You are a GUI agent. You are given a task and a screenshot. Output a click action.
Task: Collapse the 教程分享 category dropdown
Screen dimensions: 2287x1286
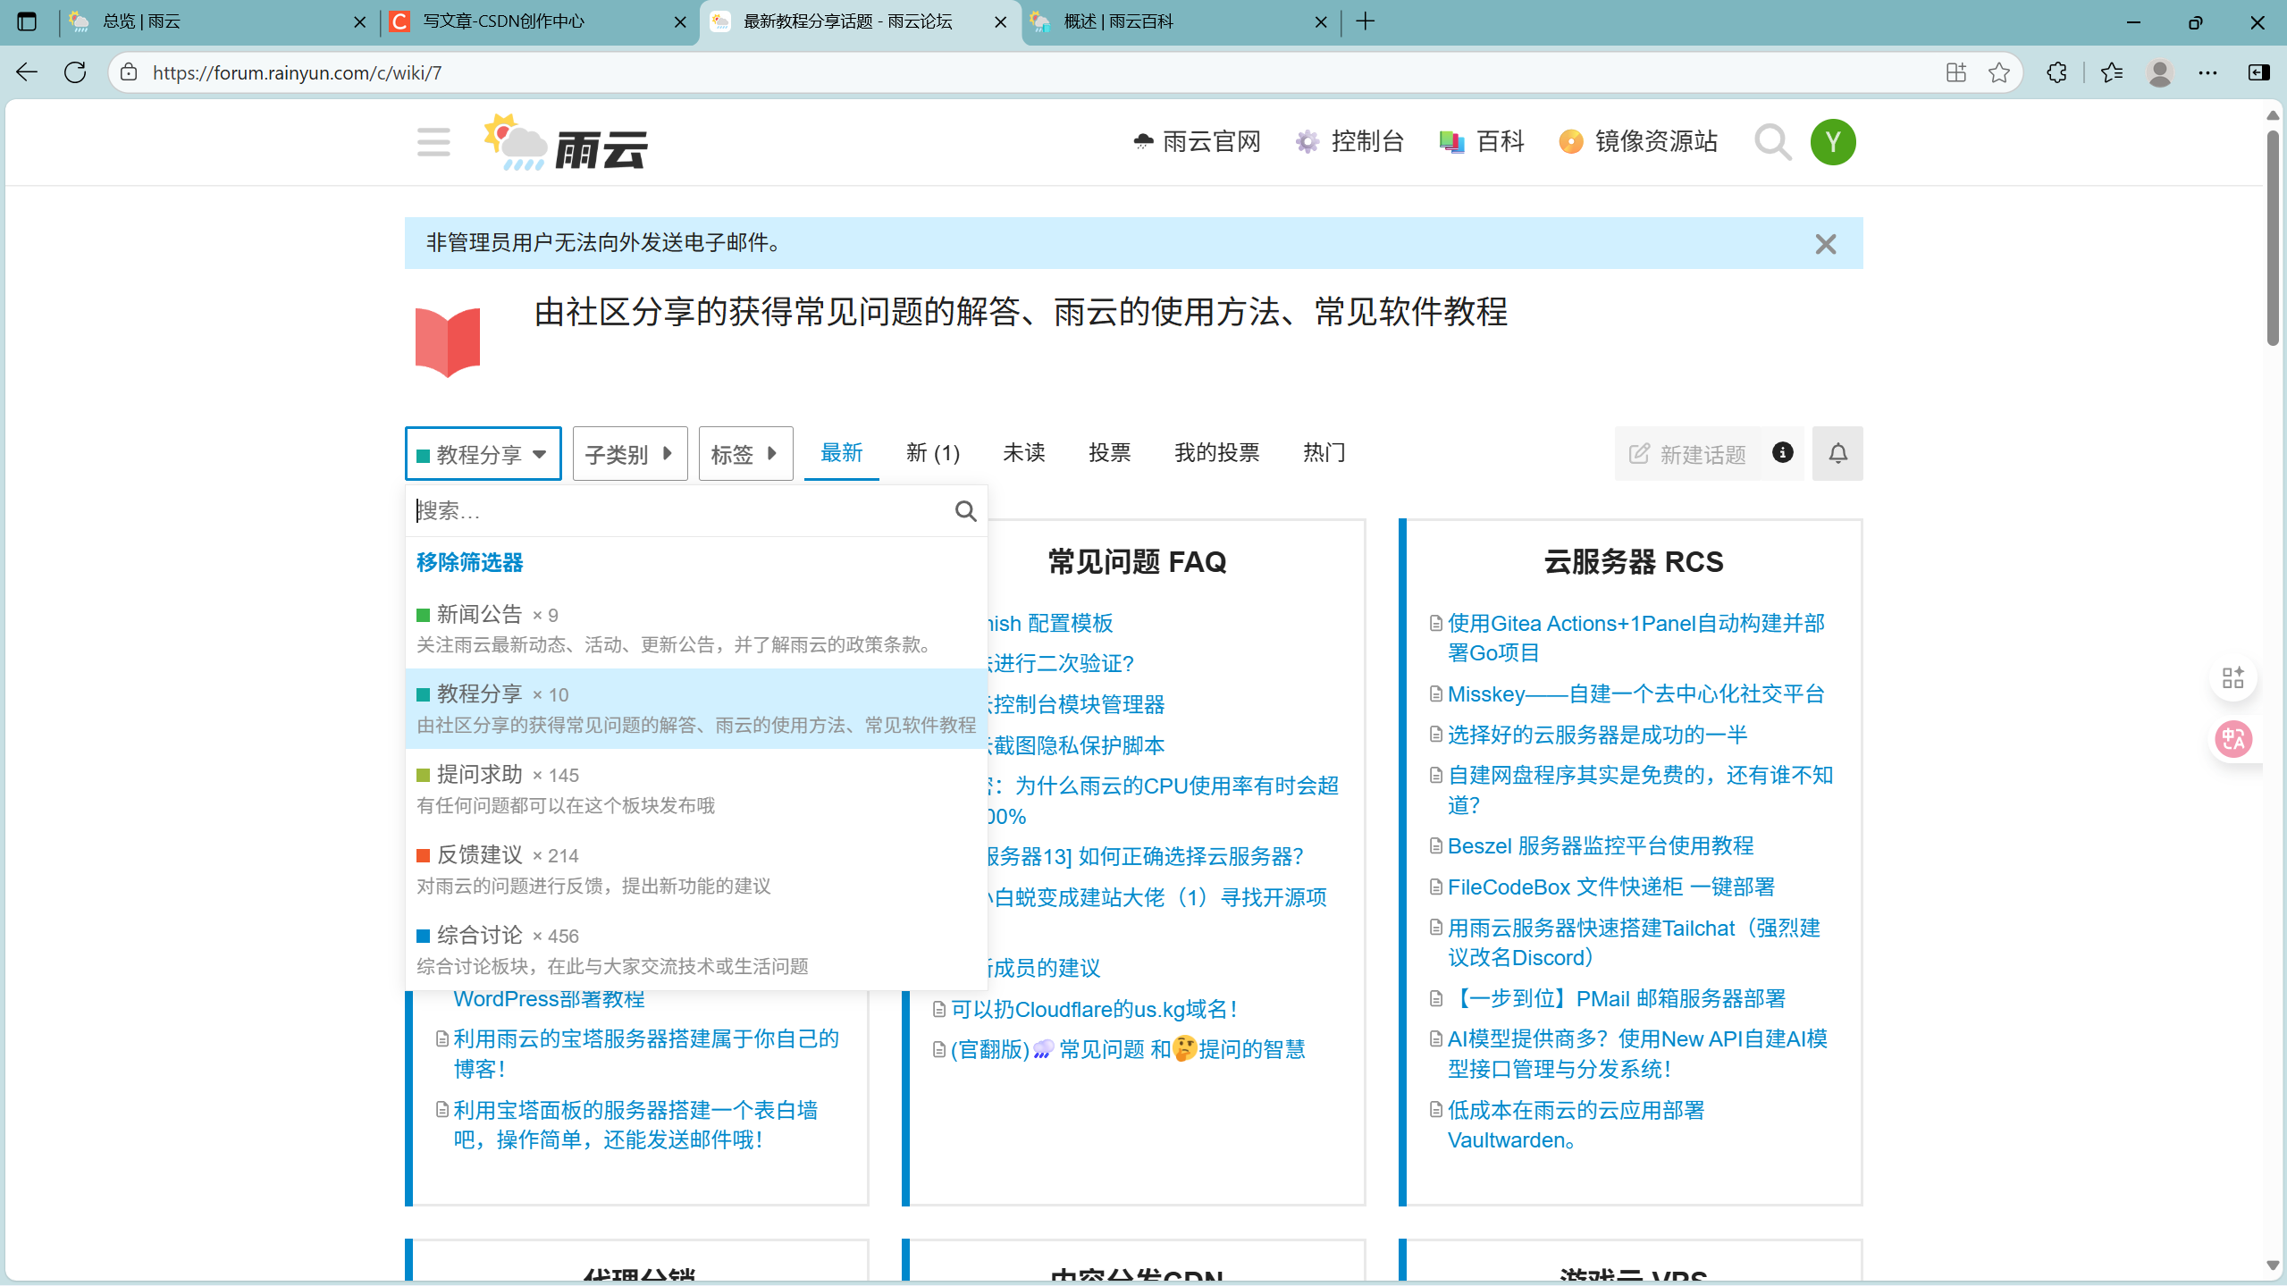[x=483, y=454]
